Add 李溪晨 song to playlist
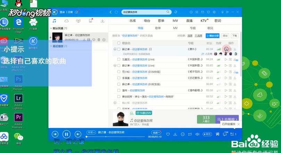This screenshot has width=281, height=153. click(x=230, y=78)
